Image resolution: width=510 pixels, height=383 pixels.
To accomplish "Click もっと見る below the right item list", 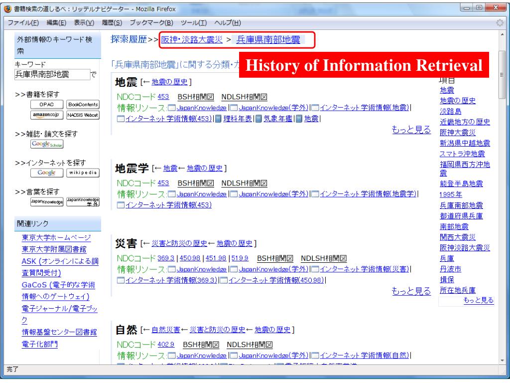I will tap(479, 300).
